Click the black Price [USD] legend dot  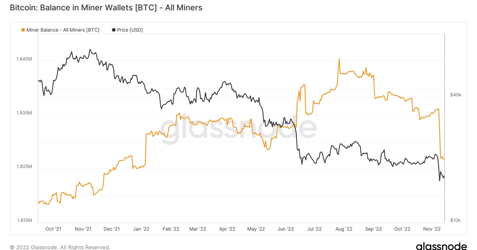tap(114, 30)
